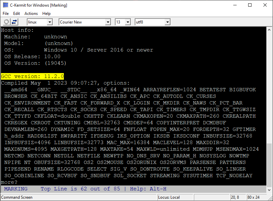Click 'Command Screen' in status bar
Screen dimensions: 273x201
[17, 197]
